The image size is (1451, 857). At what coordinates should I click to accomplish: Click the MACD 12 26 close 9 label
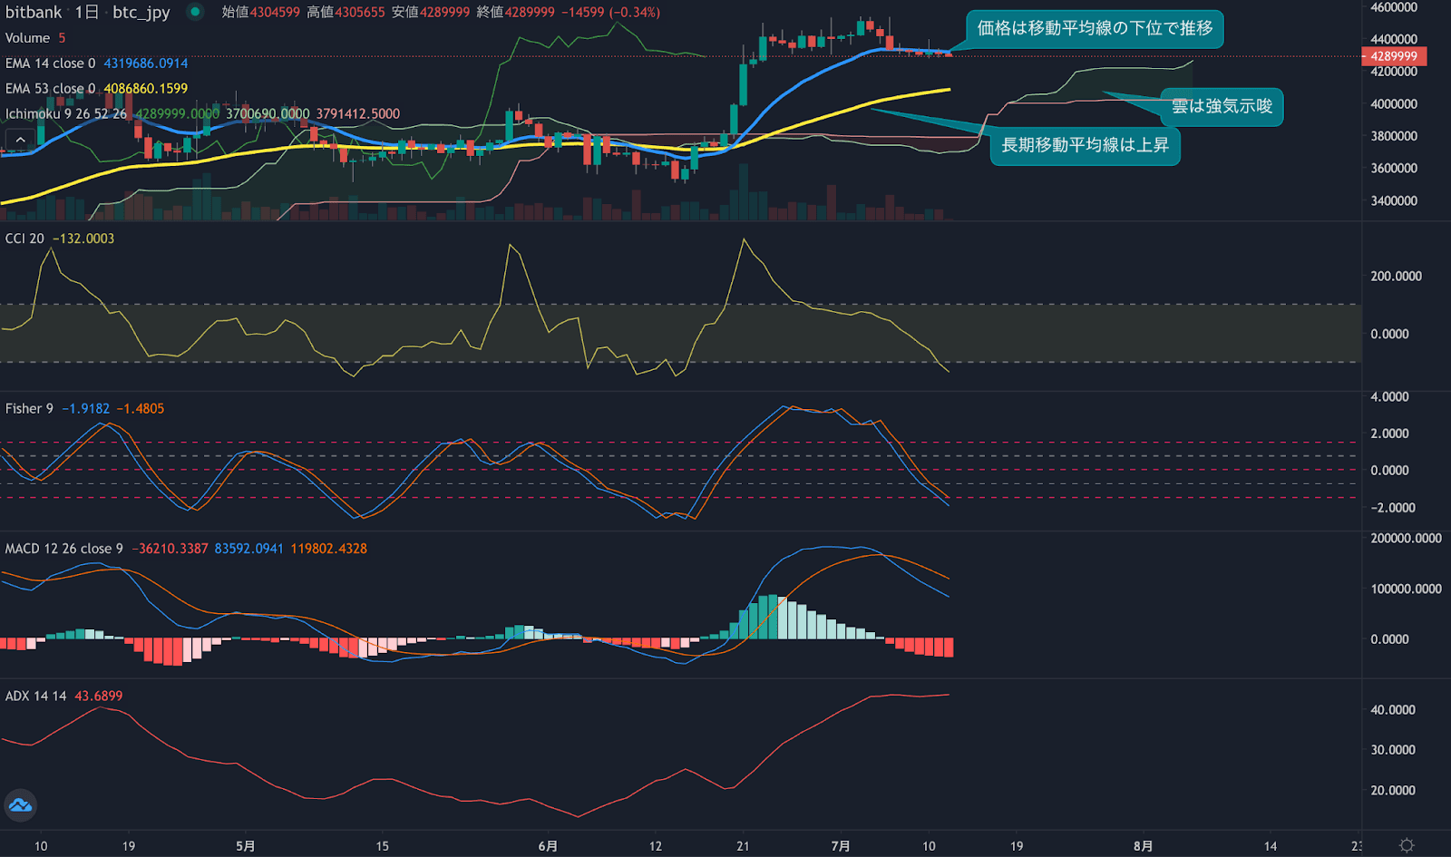point(63,549)
